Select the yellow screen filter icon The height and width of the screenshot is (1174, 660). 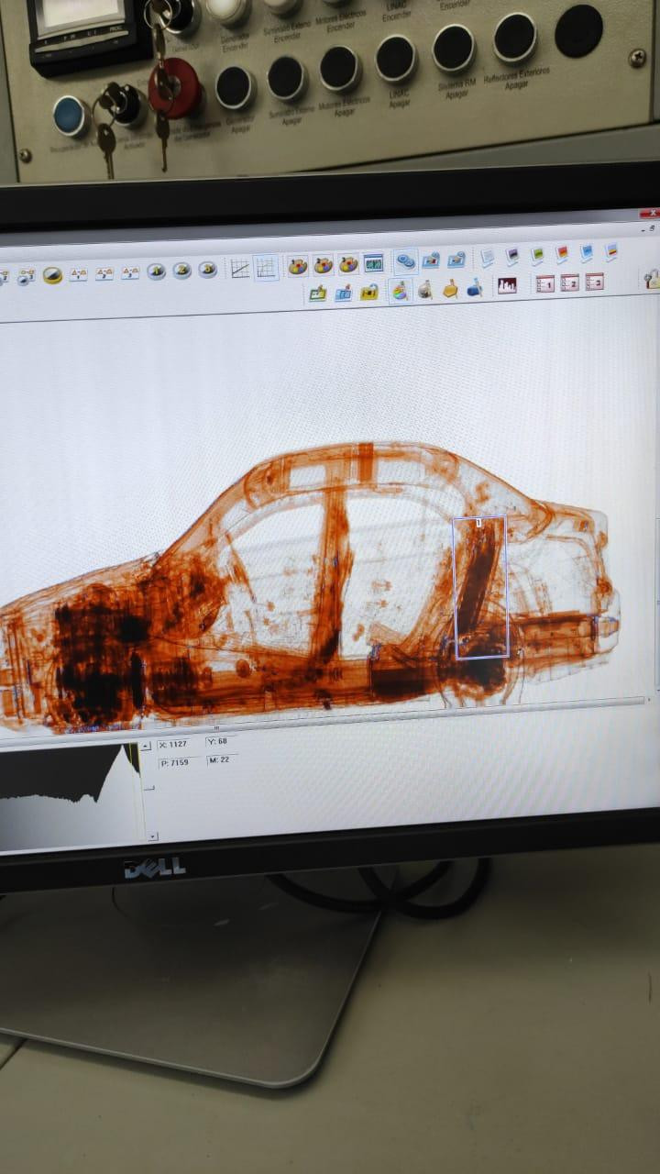[611, 250]
